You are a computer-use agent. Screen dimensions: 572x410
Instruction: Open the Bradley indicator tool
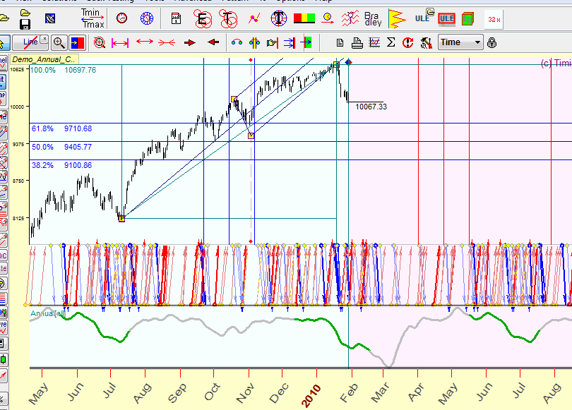pyautogui.click(x=372, y=18)
